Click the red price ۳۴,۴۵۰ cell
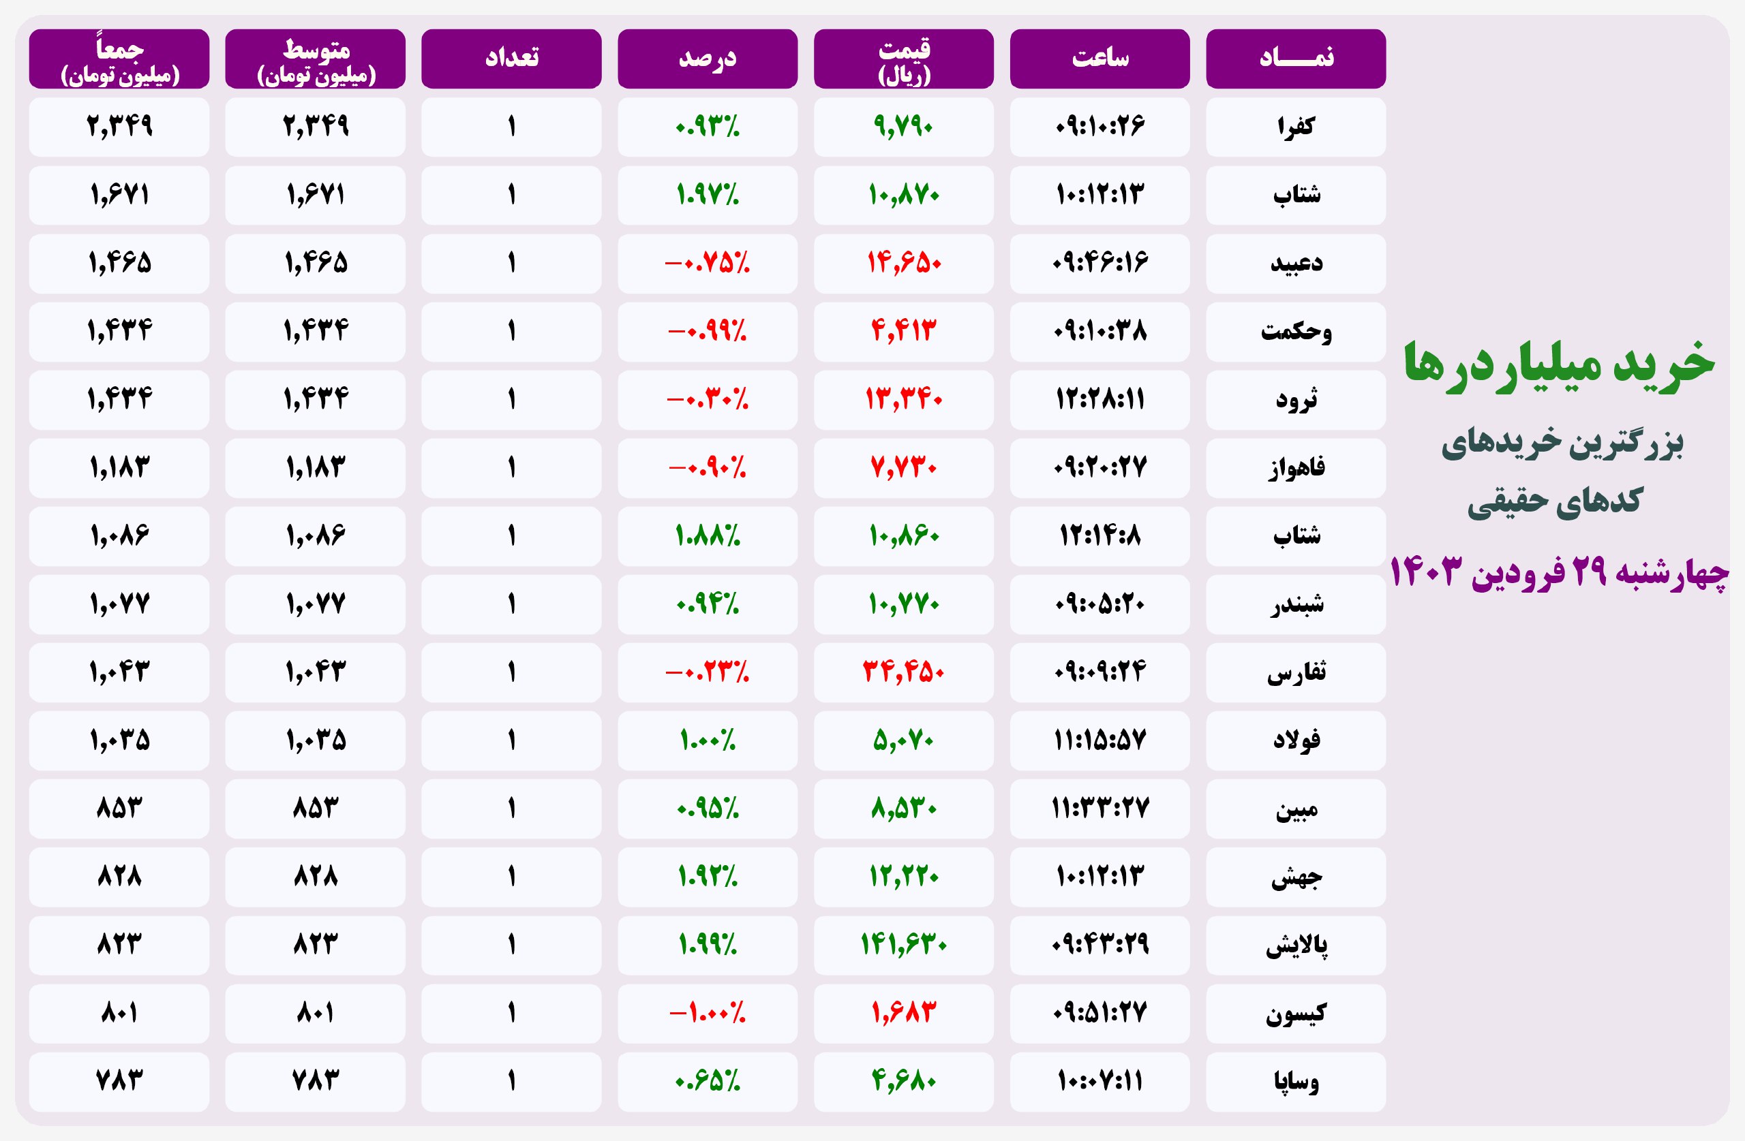 [903, 672]
